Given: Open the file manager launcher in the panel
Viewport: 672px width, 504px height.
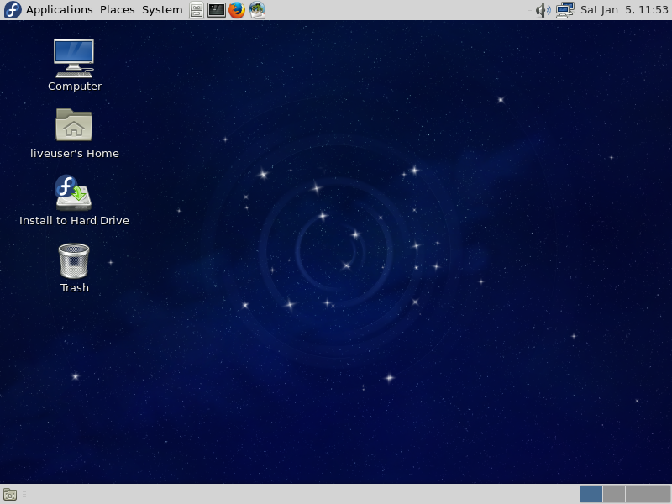Looking at the screenshot, I should [x=197, y=10].
